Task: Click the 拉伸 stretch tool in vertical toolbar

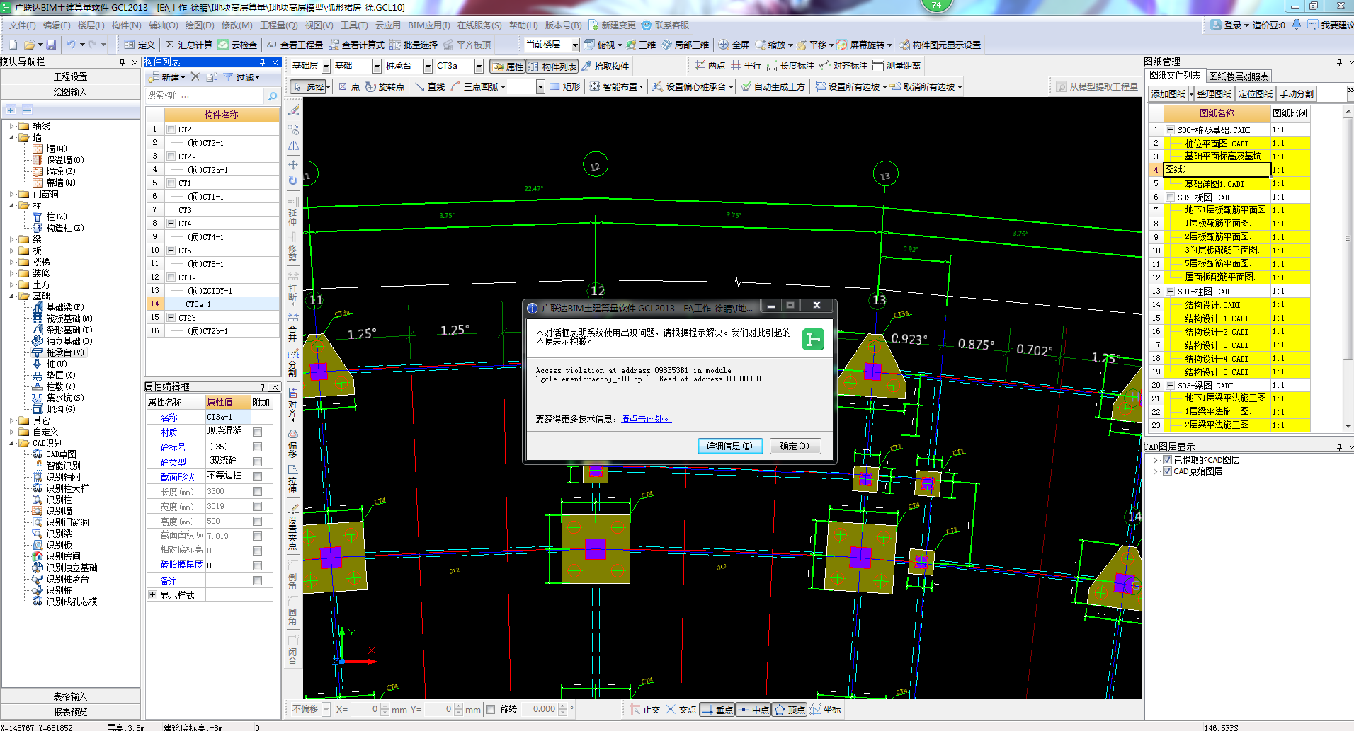Action: (x=292, y=479)
